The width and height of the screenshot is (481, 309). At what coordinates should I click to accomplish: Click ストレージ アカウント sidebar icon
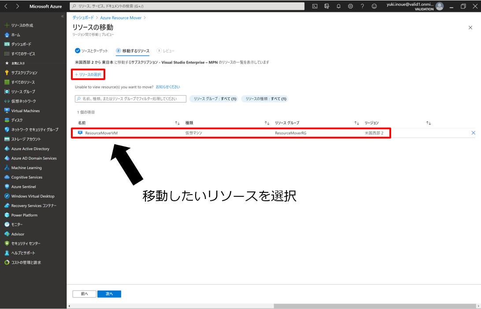tap(7, 139)
